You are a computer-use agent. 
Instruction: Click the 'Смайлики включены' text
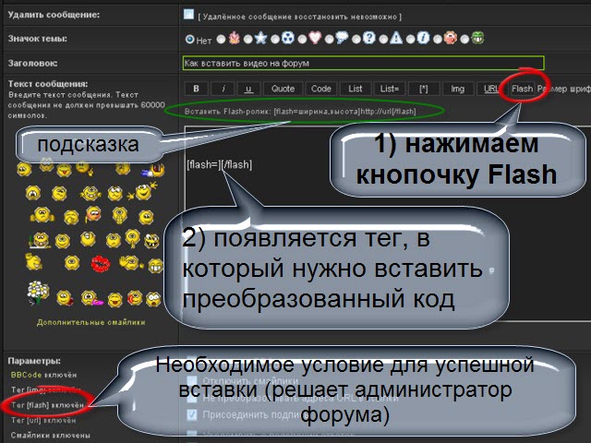(x=50, y=435)
